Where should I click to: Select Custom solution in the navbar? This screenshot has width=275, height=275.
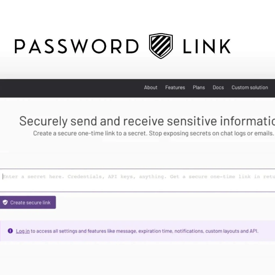250,87
